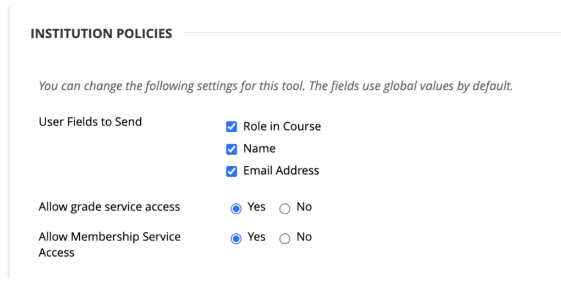Click the italic settings description text
Screen dimensions: 561x294
pyautogui.click(x=275, y=86)
